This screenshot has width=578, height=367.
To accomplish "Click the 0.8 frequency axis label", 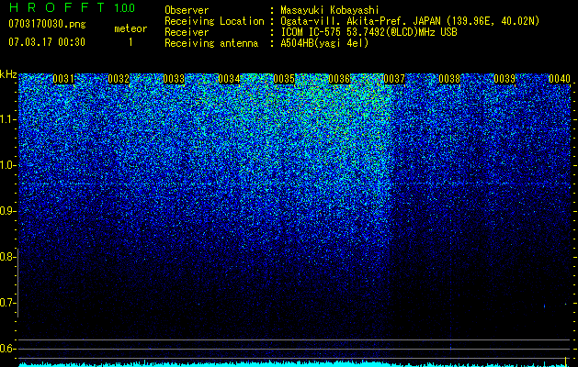I will click(x=7, y=257).
